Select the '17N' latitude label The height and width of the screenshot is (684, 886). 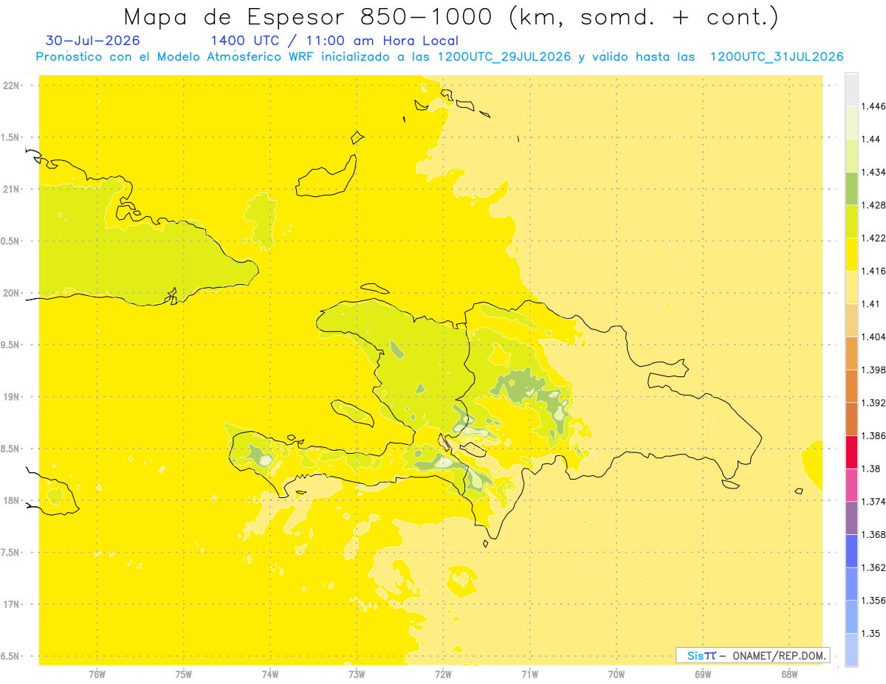(x=11, y=604)
